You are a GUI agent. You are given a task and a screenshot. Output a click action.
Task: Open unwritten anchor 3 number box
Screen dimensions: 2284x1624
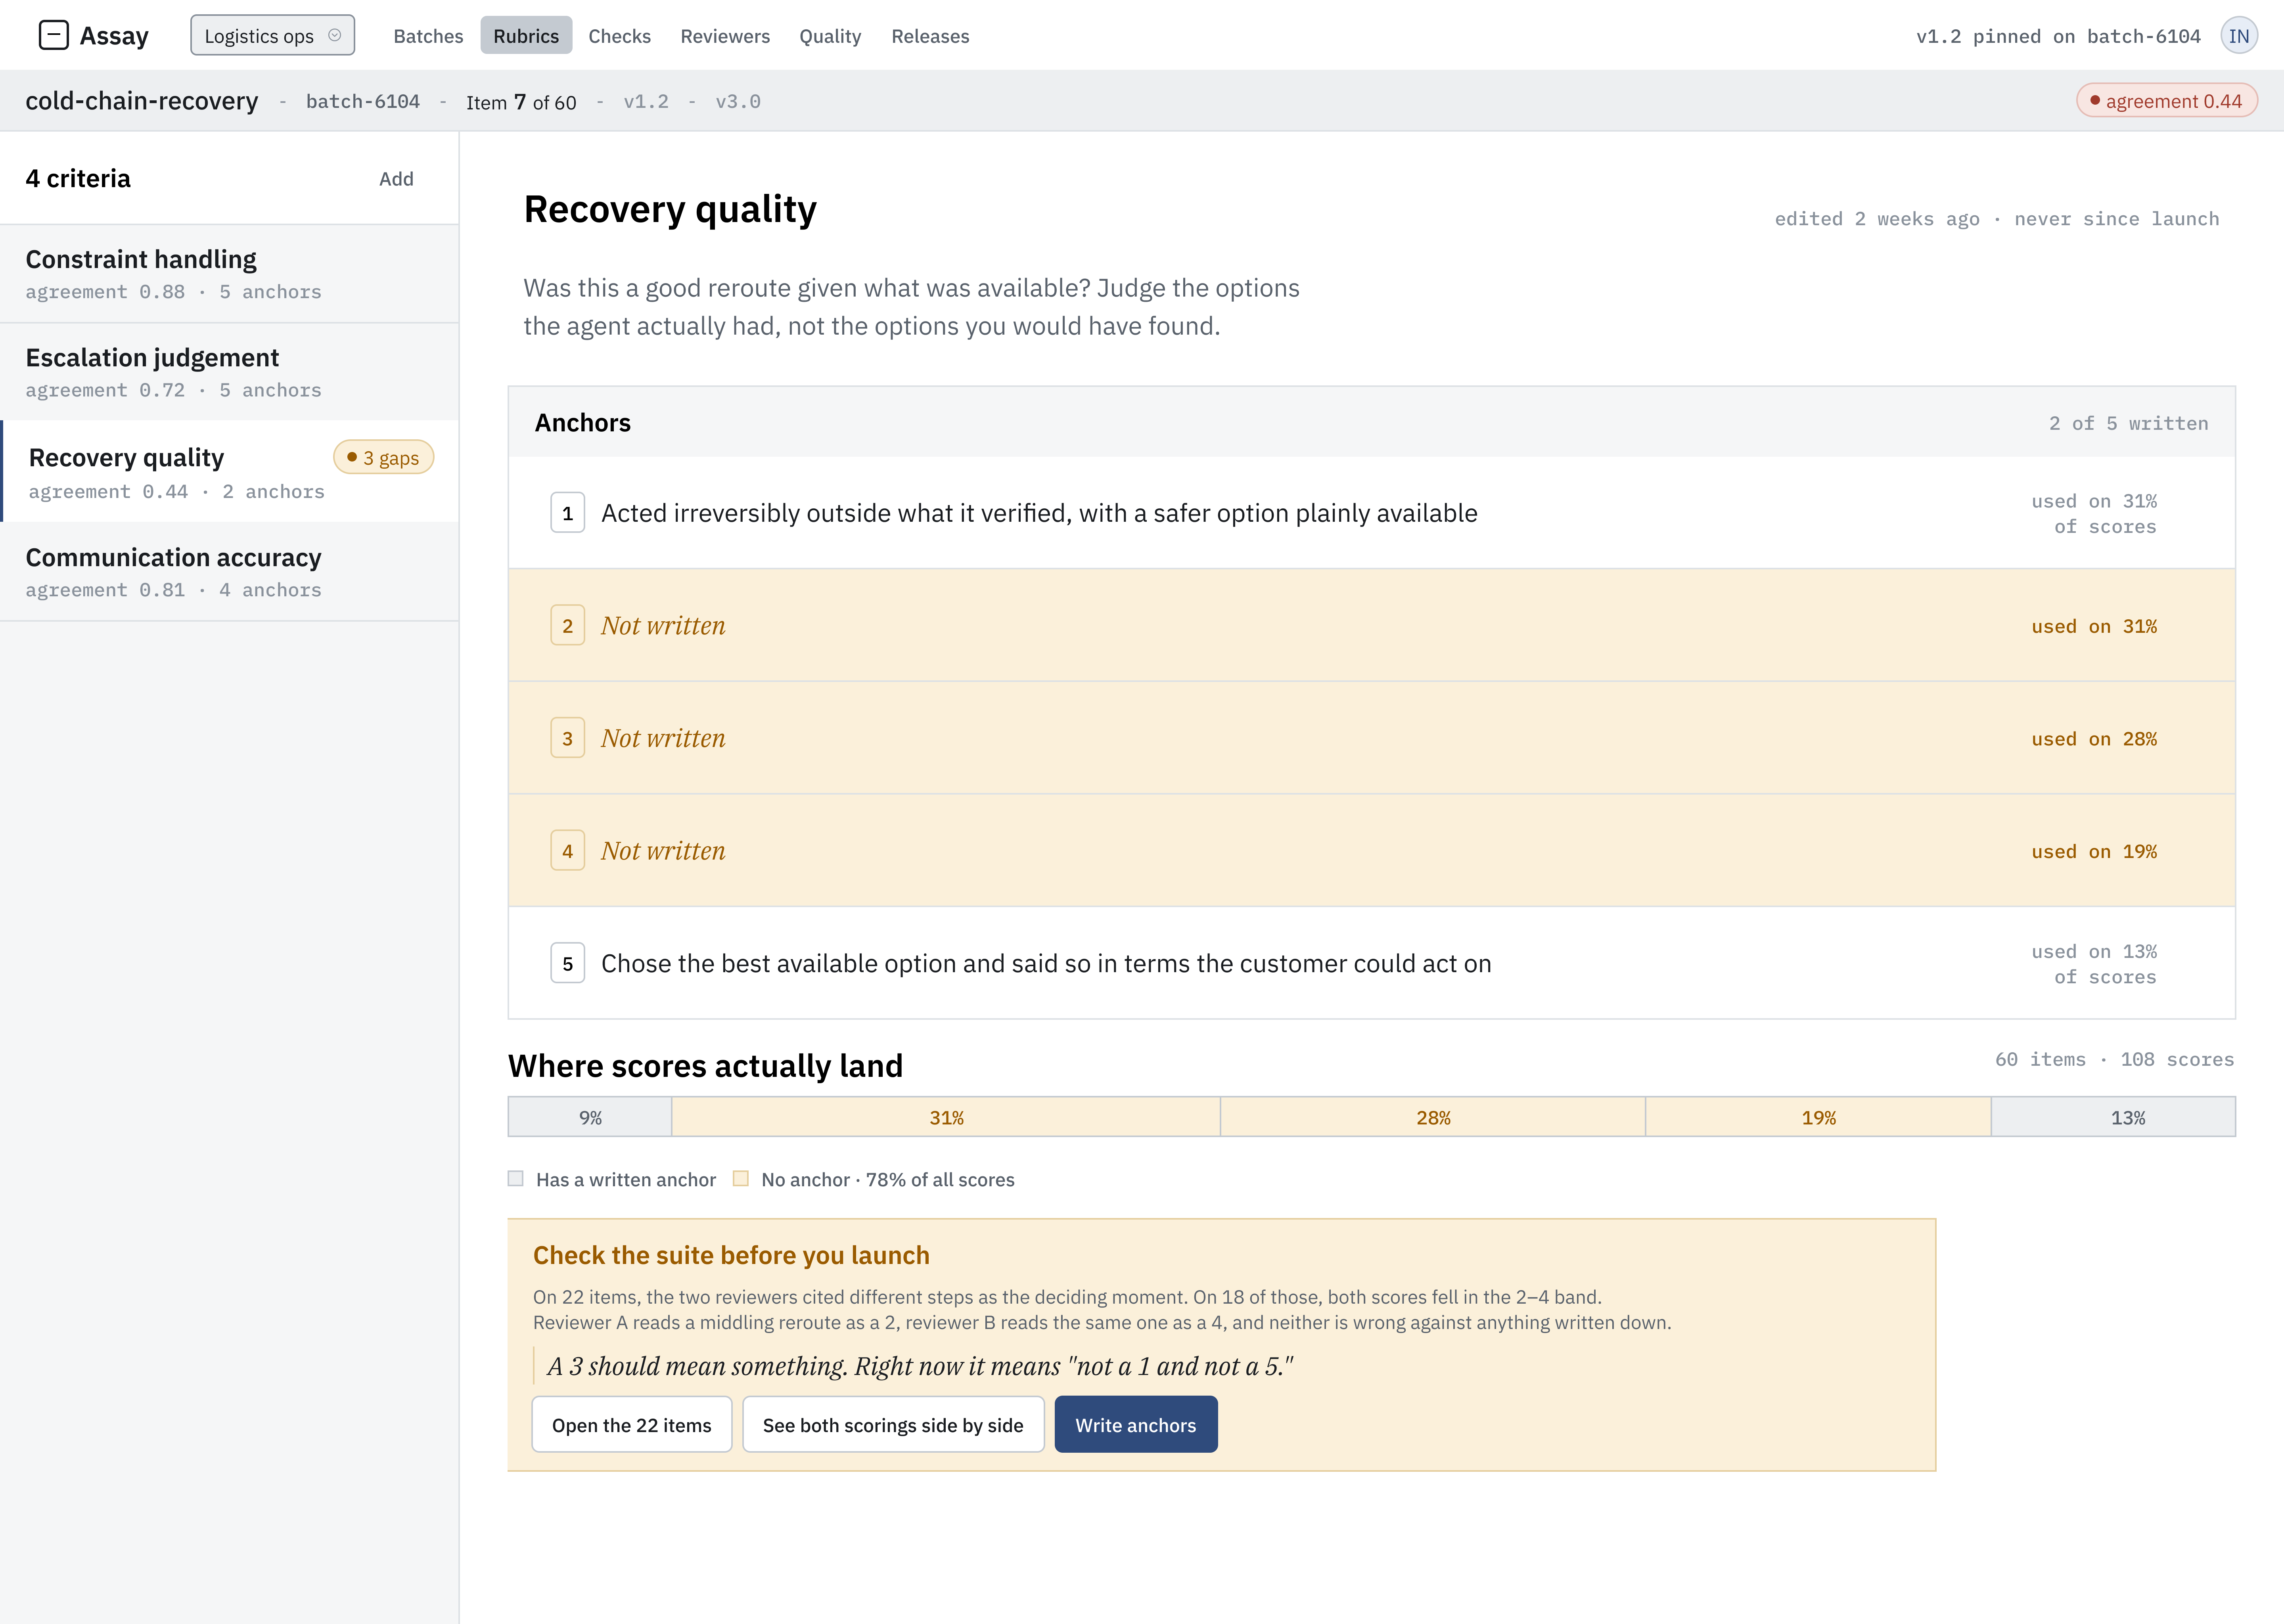[x=568, y=738]
